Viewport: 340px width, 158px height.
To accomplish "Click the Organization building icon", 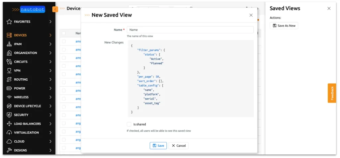I will click(x=9, y=53).
